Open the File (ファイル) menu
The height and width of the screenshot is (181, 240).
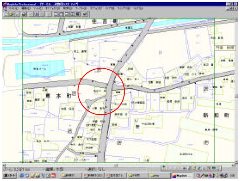(x=13, y=7)
